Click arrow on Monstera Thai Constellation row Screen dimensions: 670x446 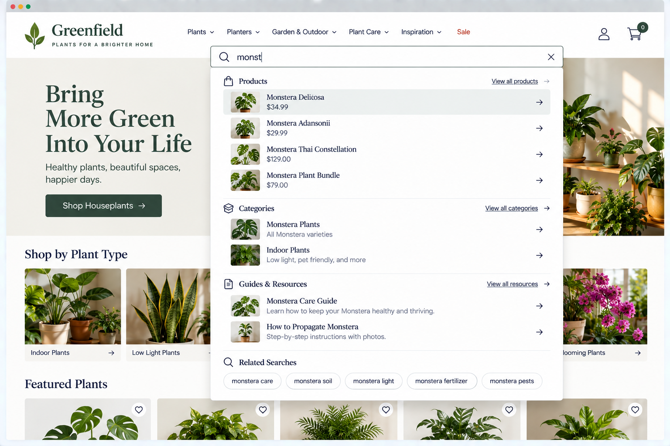(x=540, y=155)
